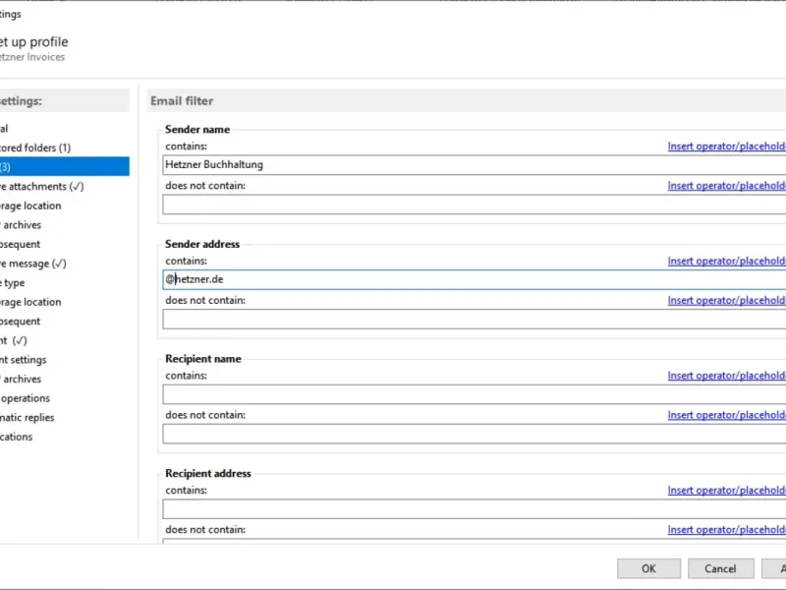Click the Hetzner Buchhaltung sender name field

pos(472,165)
